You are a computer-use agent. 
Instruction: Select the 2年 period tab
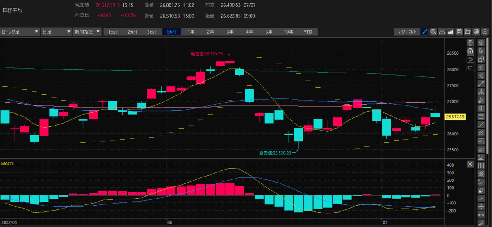pyautogui.click(x=210, y=32)
